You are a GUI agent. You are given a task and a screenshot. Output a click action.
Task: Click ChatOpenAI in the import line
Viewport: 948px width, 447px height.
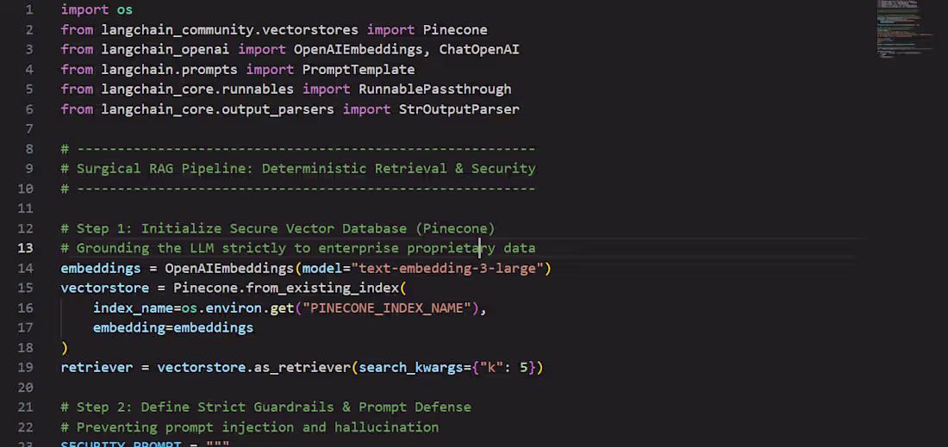[x=479, y=49]
